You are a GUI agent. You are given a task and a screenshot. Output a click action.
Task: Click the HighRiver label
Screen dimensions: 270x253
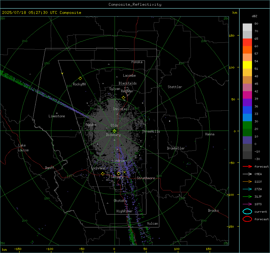coord(124,211)
